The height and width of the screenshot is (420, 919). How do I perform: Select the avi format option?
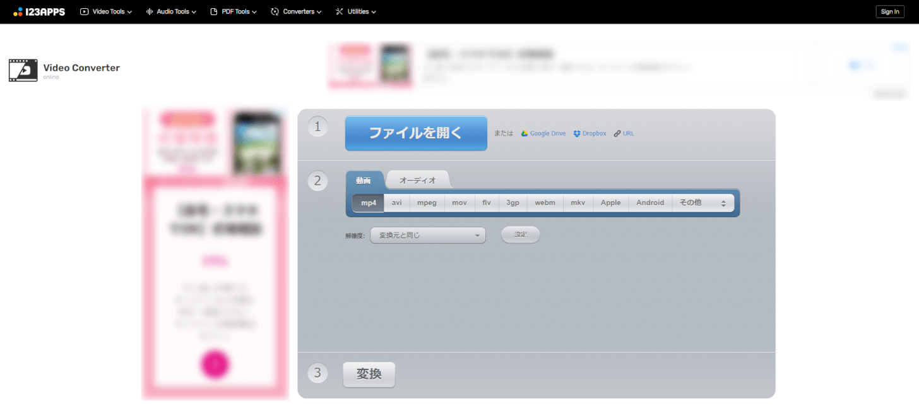(x=396, y=203)
